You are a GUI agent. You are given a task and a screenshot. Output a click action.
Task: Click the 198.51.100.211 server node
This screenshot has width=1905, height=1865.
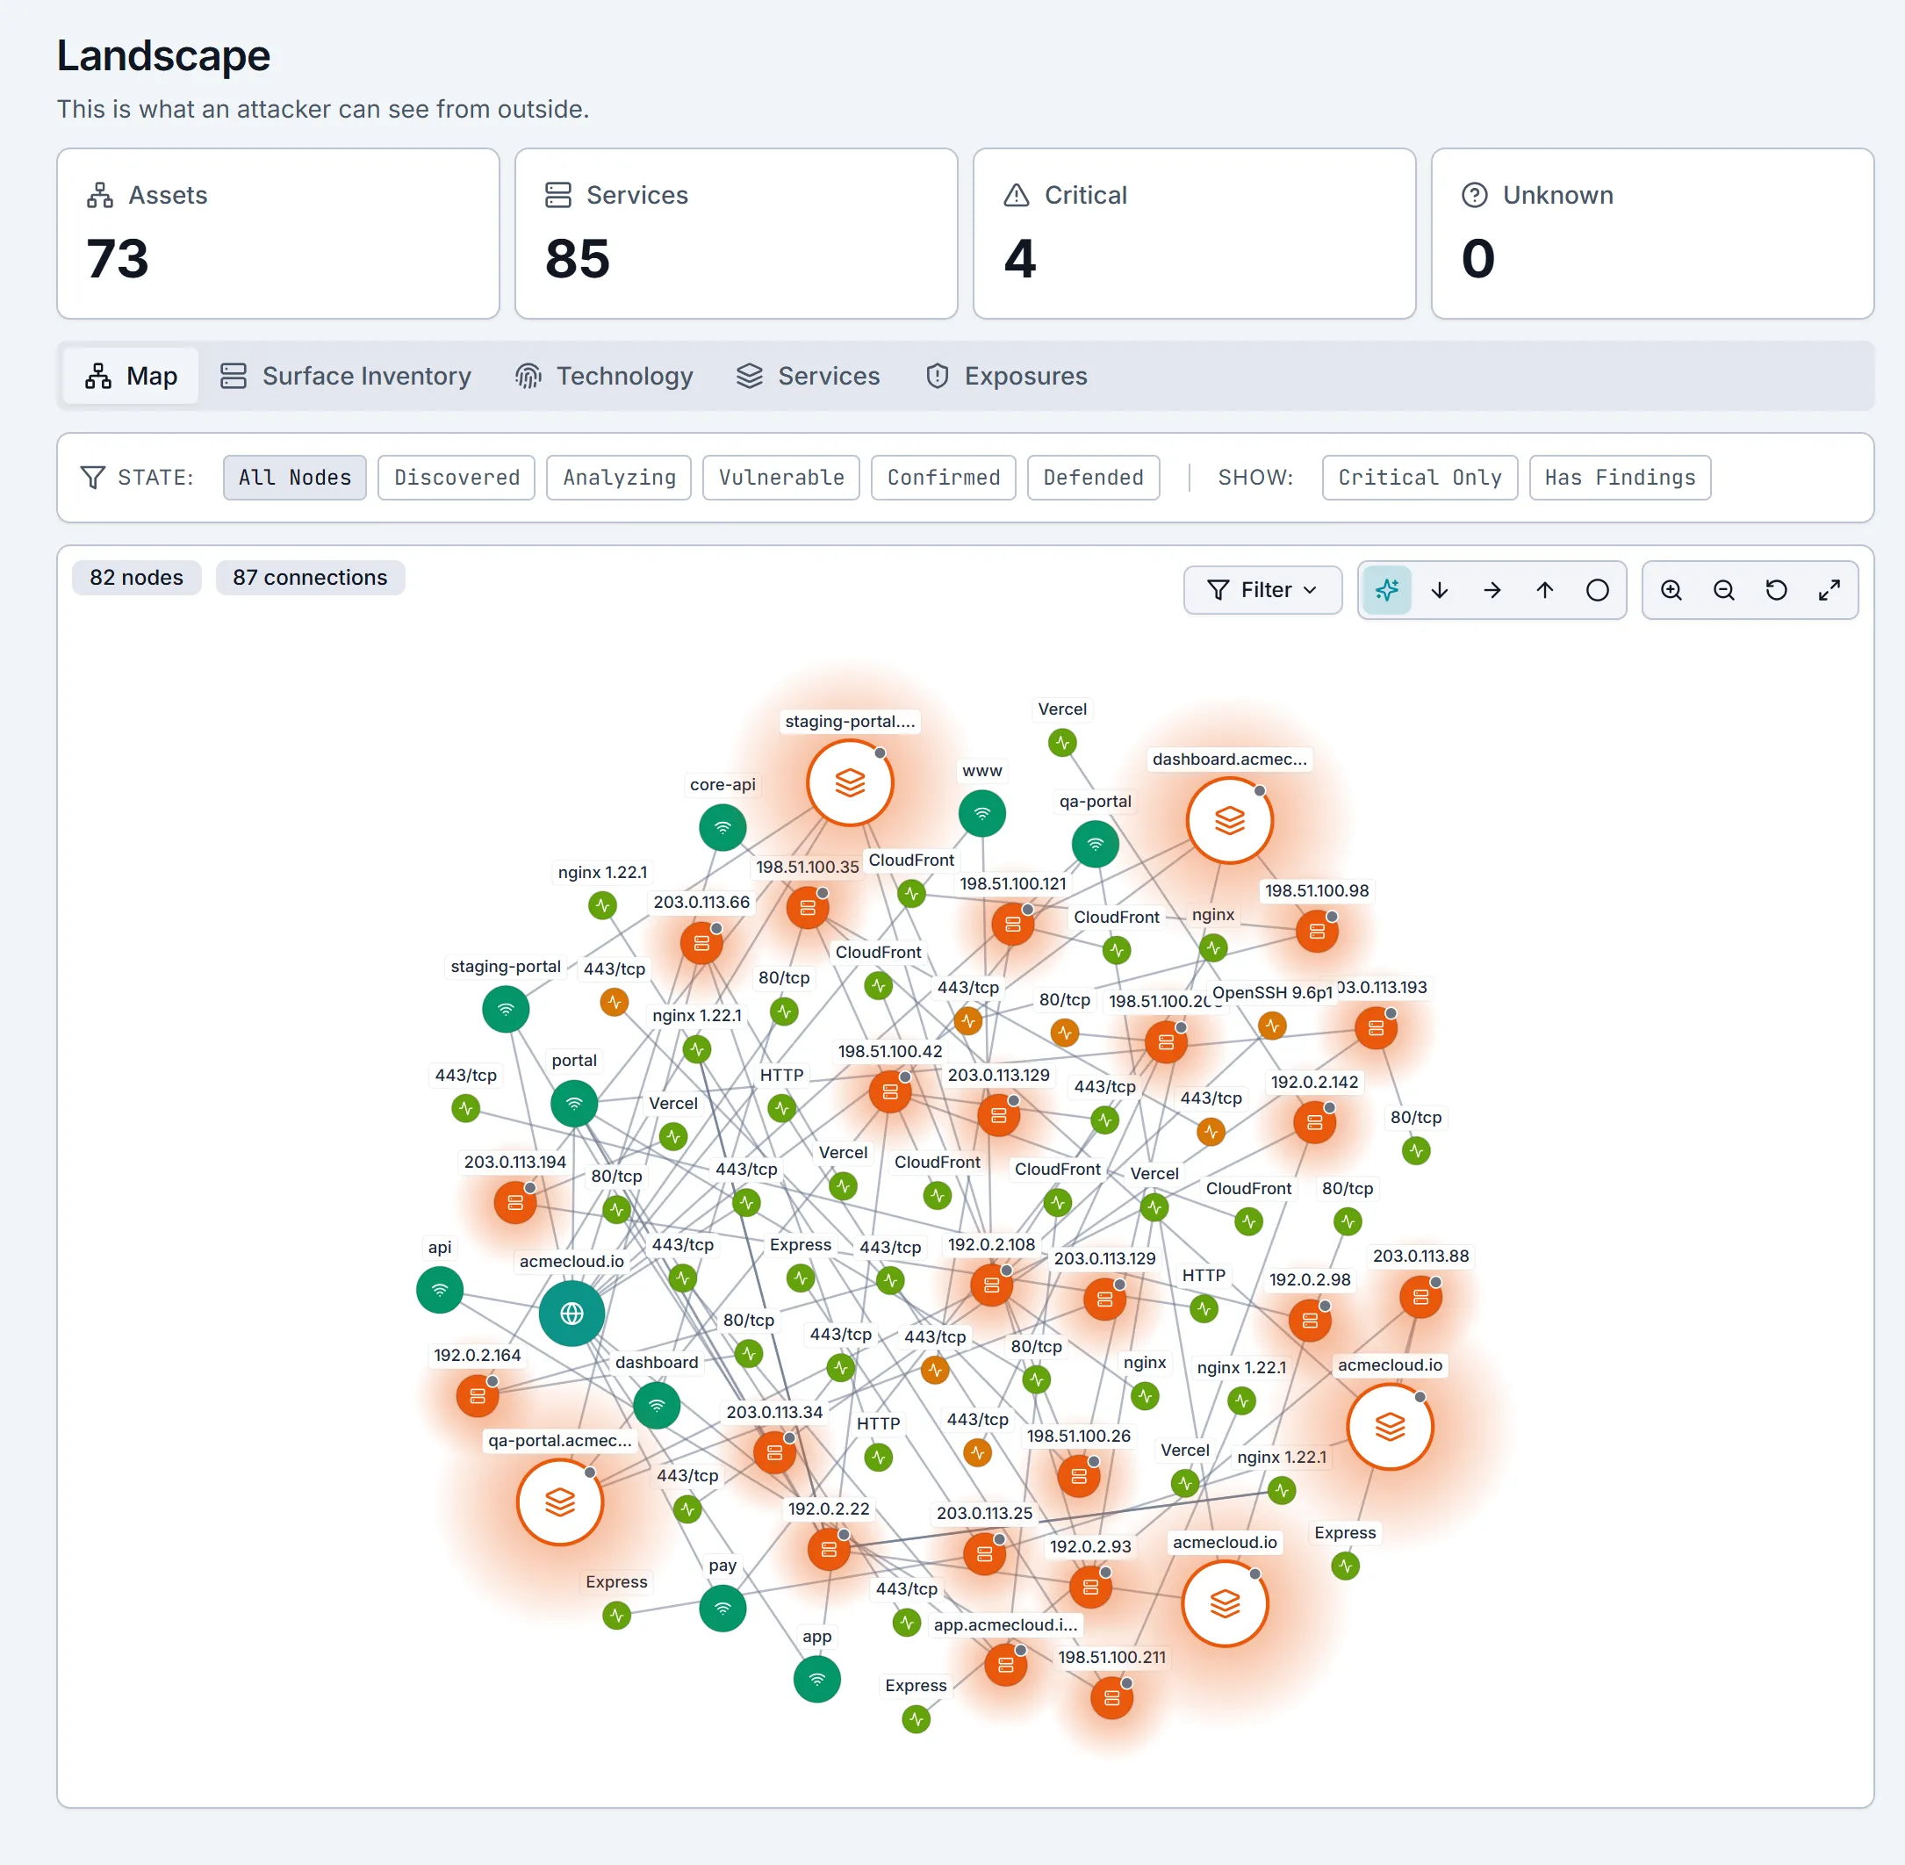click(x=1111, y=1697)
